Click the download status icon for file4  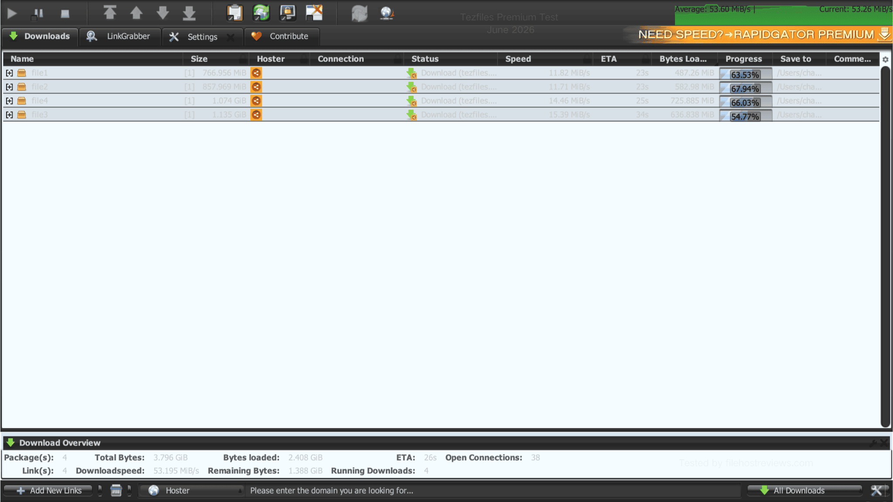411,101
